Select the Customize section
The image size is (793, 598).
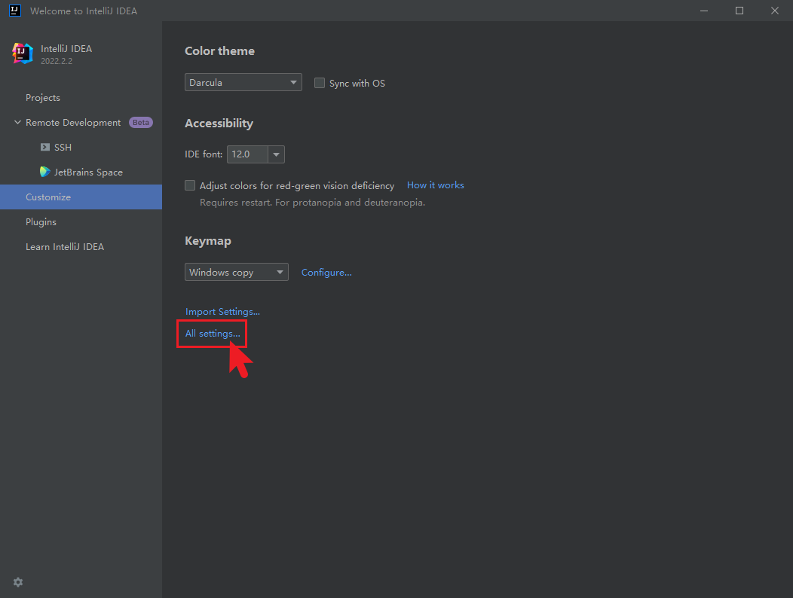[x=81, y=197]
